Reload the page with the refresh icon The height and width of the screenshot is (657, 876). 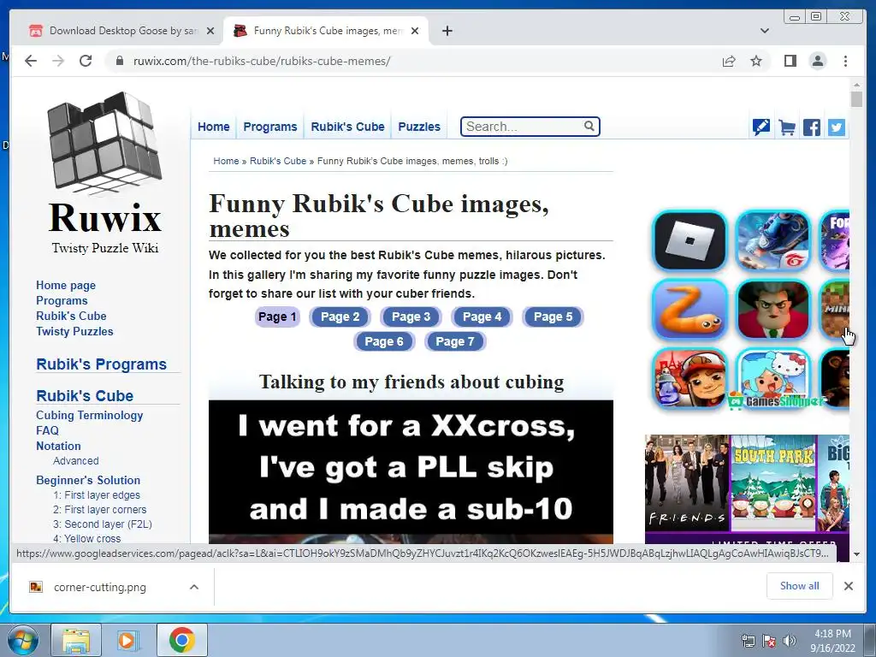pyautogui.click(x=86, y=61)
